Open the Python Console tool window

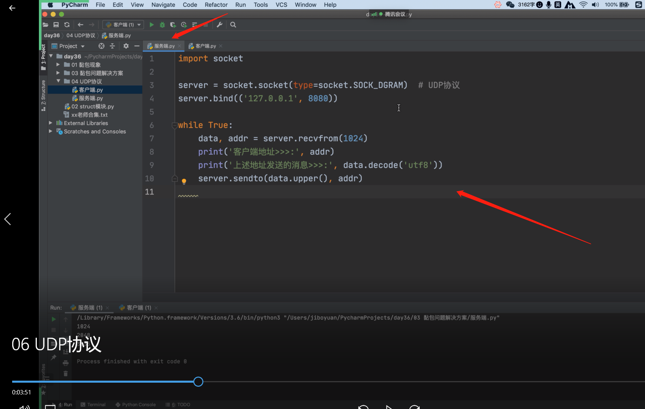click(136, 405)
